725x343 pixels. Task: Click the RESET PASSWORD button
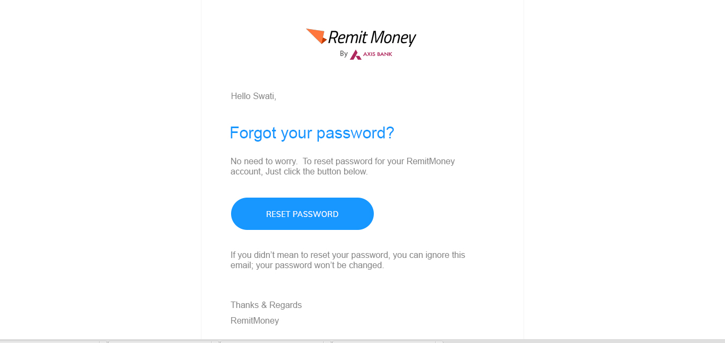302,214
